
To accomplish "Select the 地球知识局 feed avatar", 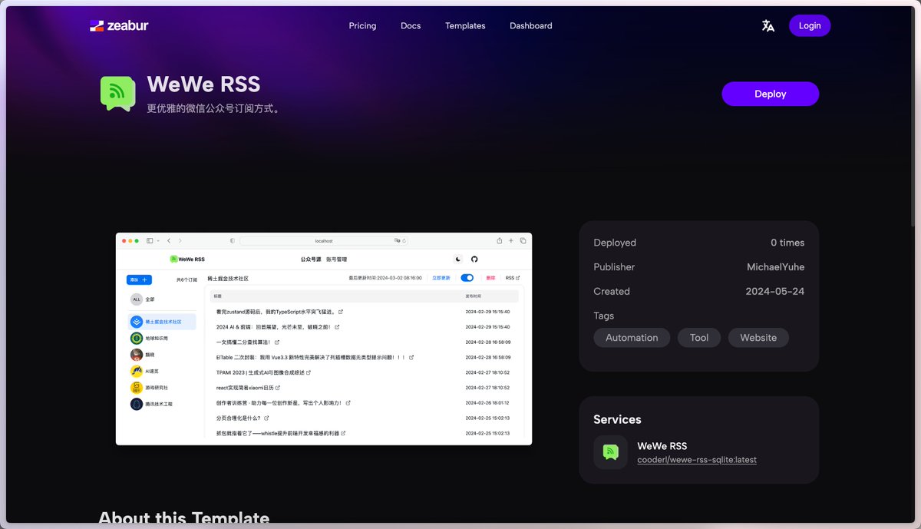I will 137,339.
